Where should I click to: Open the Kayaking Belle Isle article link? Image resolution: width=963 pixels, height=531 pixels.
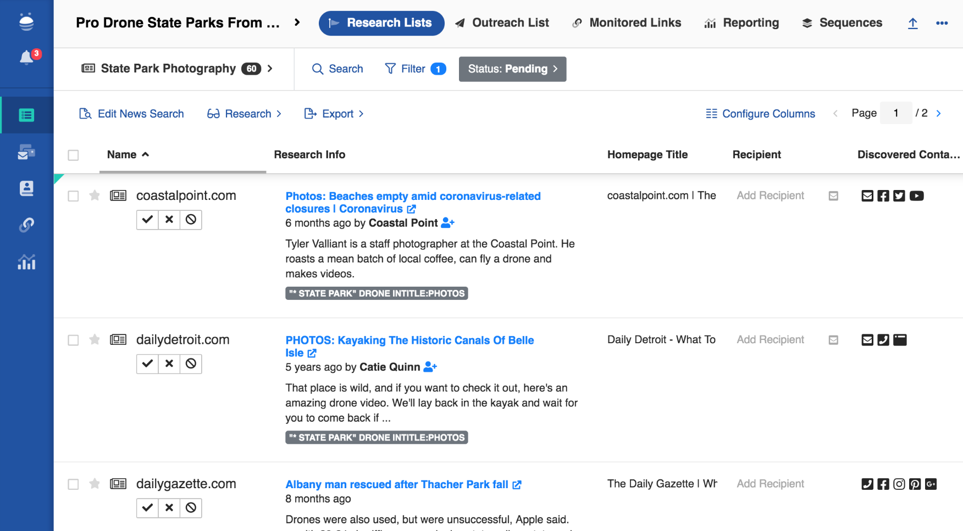point(409,346)
